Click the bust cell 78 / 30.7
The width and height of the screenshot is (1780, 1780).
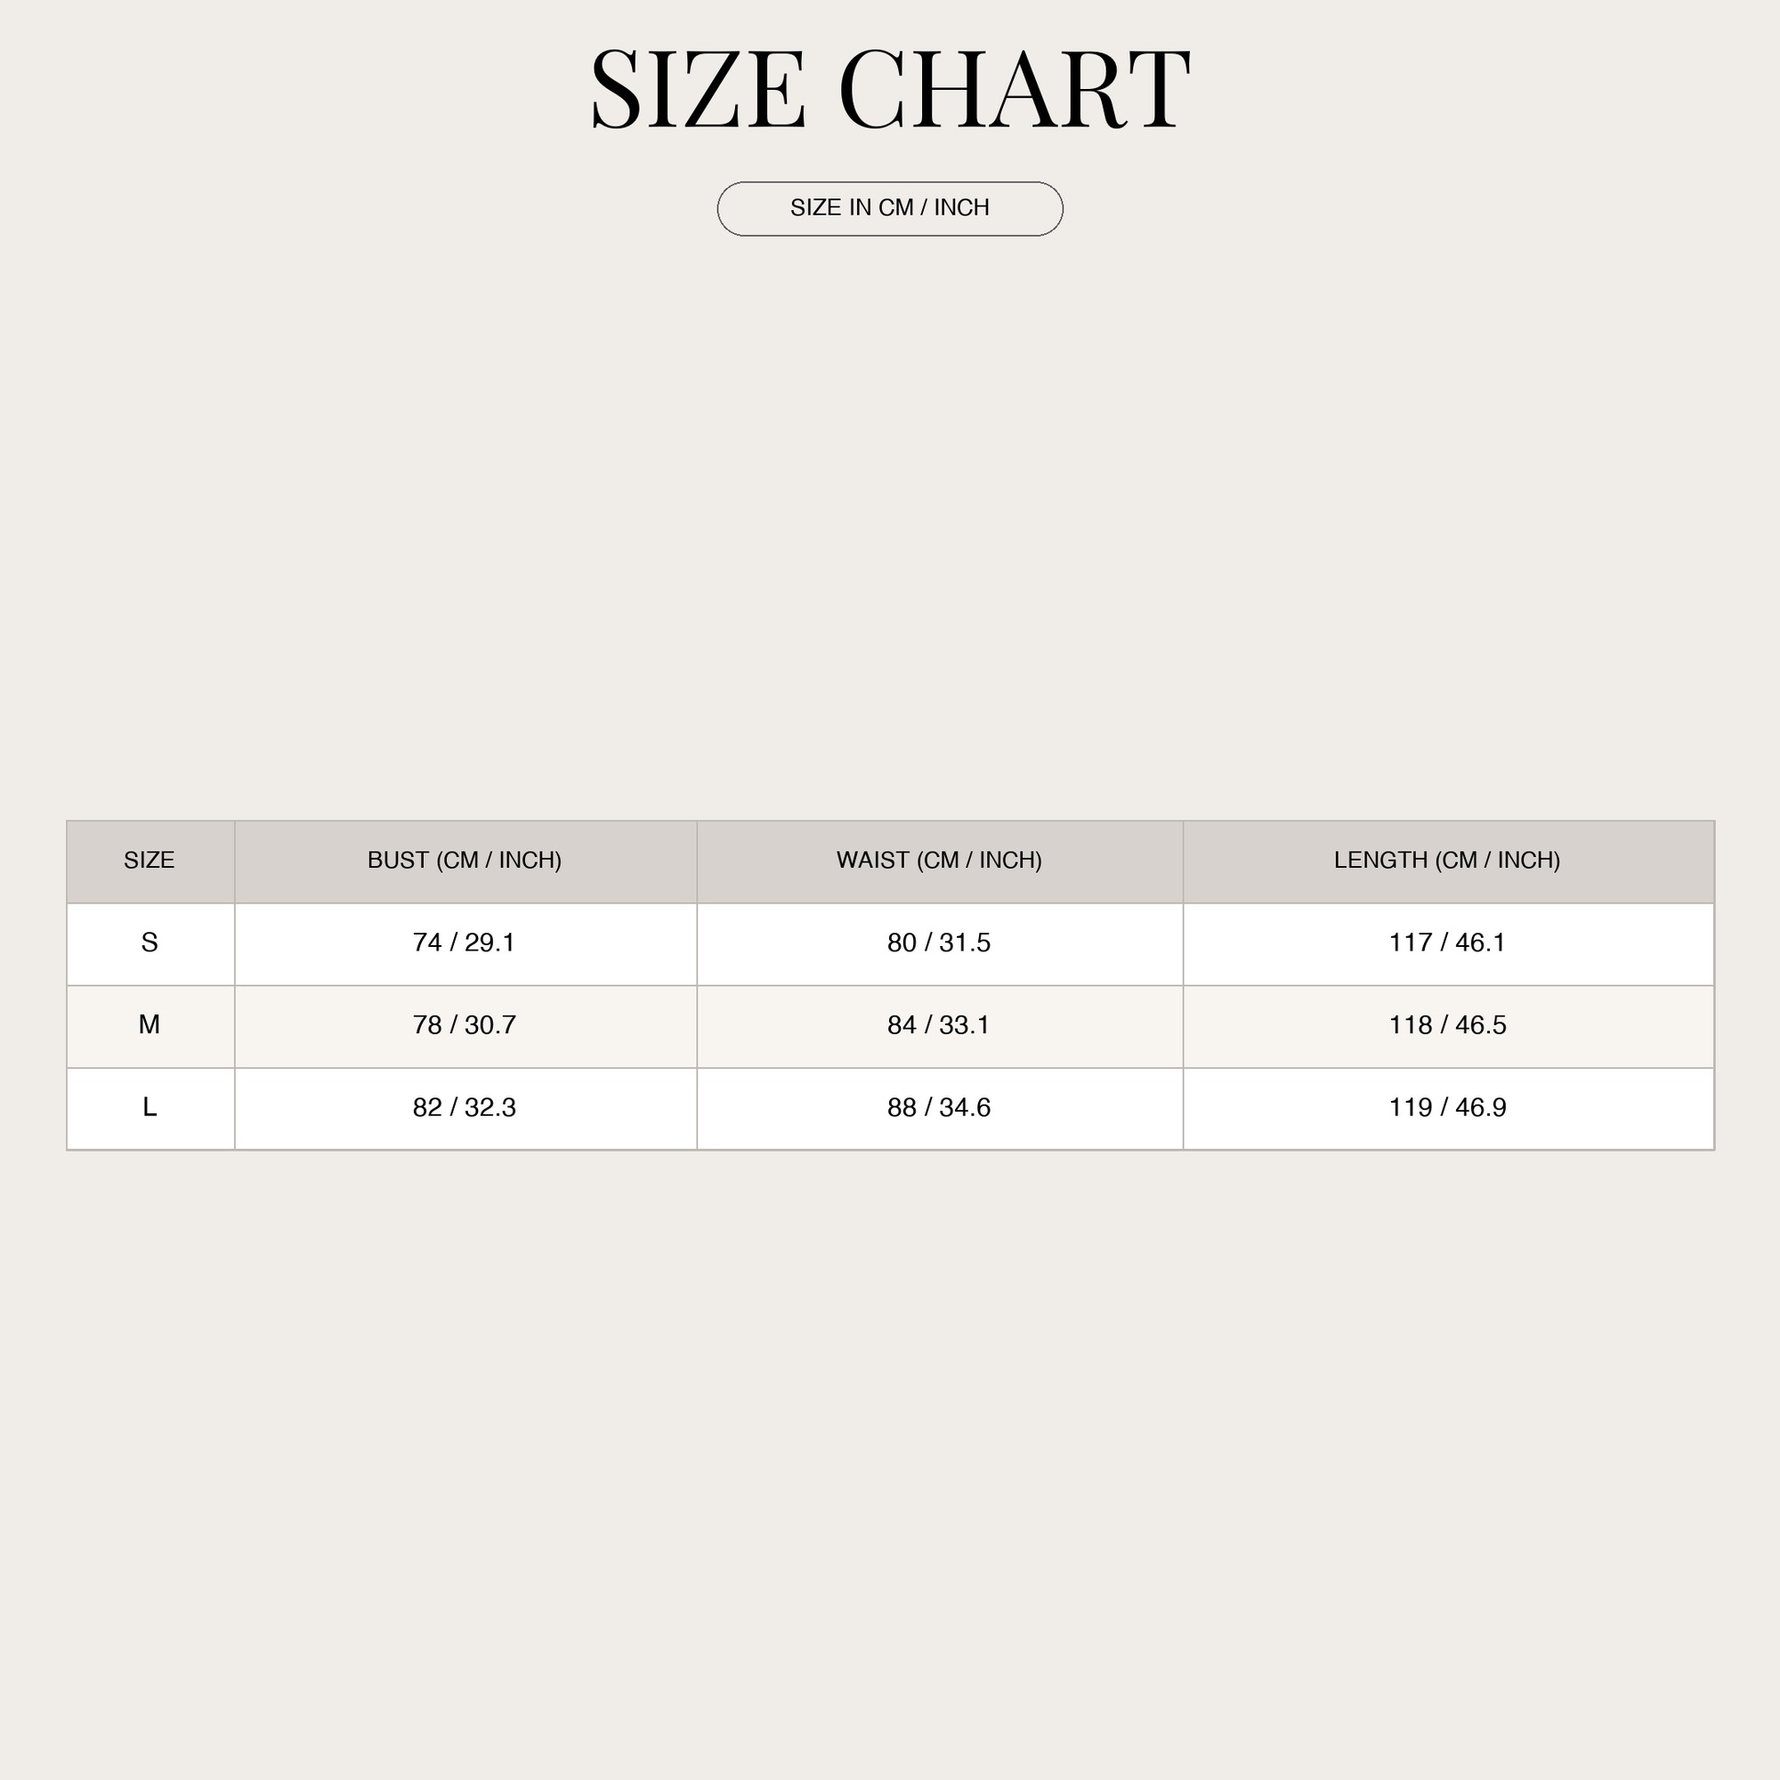pos(465,1026)
